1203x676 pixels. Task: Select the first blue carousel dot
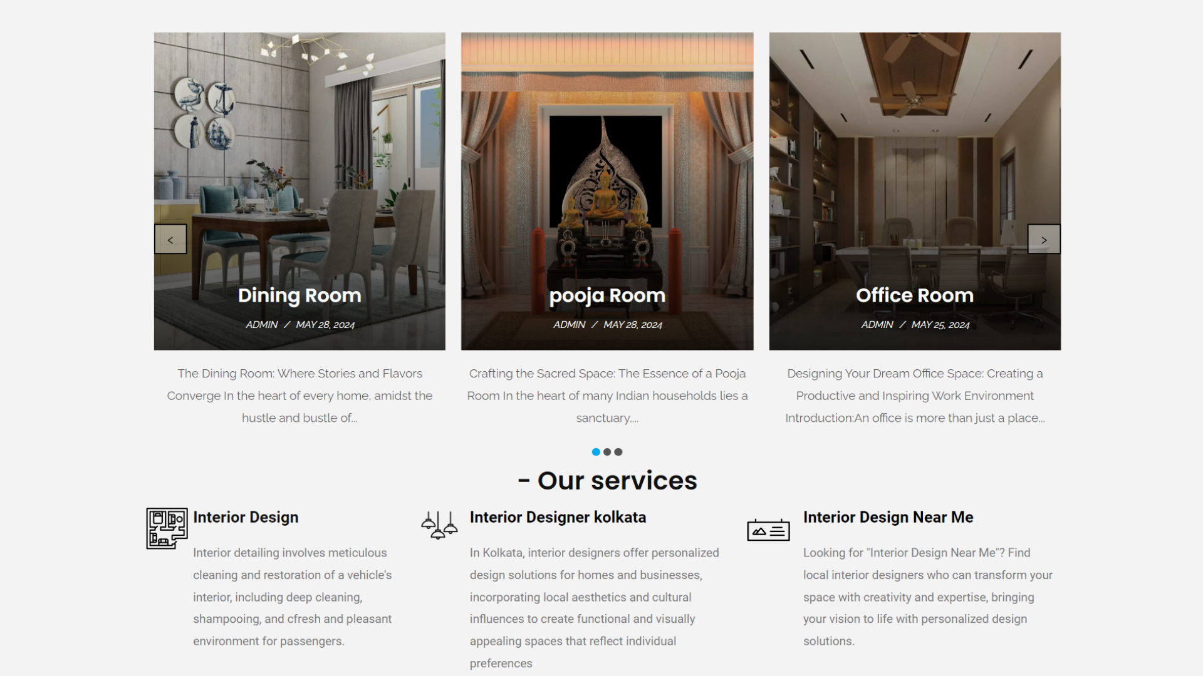(596, 452)
